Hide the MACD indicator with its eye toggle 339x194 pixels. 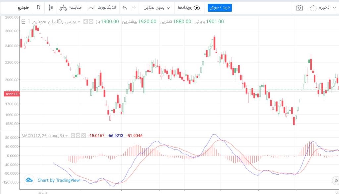(x=72, y=136)
